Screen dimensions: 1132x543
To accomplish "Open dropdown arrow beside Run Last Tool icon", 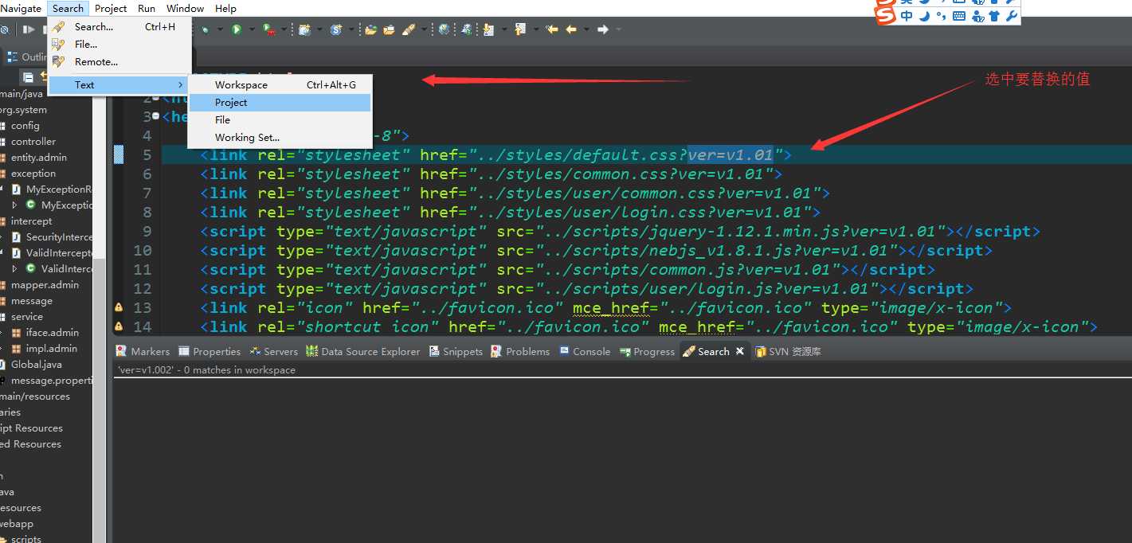I will click(x=284, y=29).
